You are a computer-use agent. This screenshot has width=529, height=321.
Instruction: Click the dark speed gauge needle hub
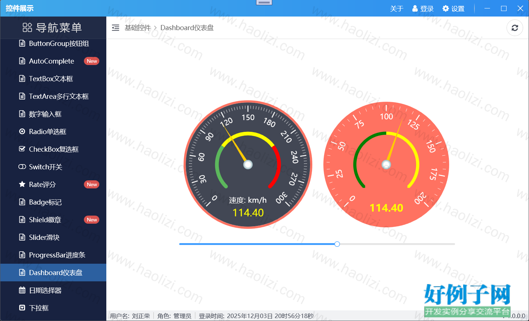[248, 165]
